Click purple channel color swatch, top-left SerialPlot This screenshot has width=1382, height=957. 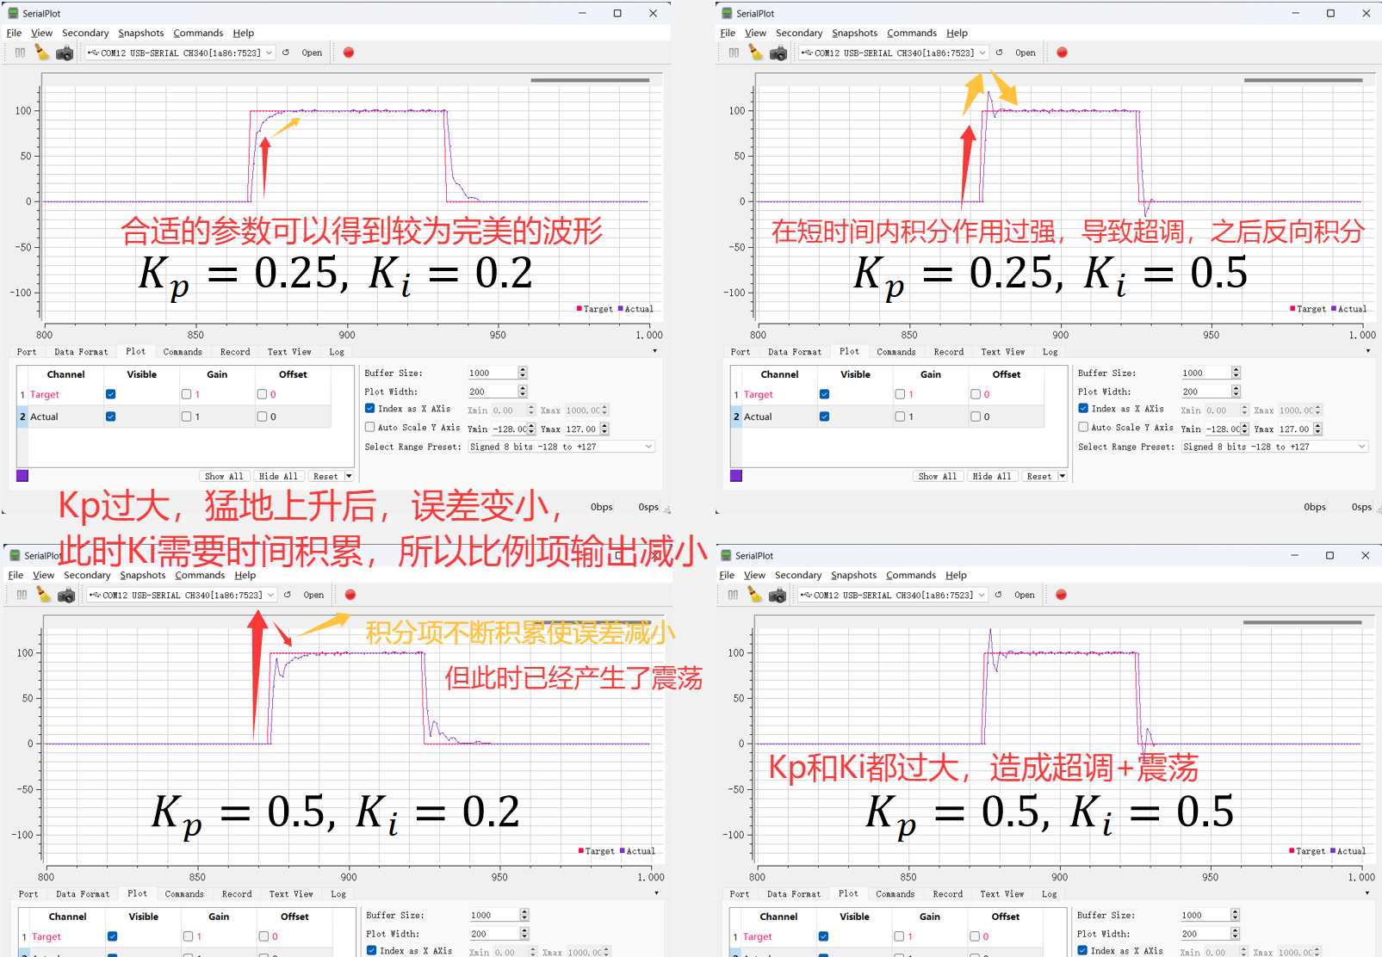coord(22,476)
